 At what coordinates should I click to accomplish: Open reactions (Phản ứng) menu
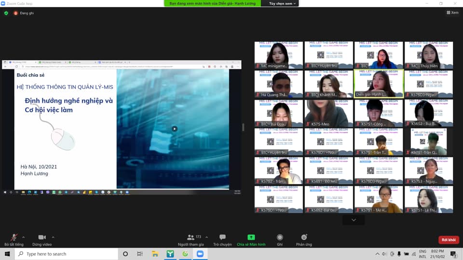[x=304, y=237]
